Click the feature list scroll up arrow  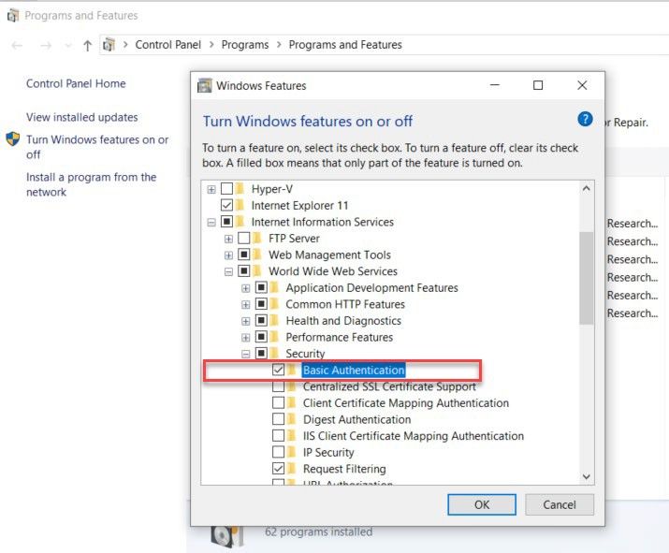click(x=587, y=188)
